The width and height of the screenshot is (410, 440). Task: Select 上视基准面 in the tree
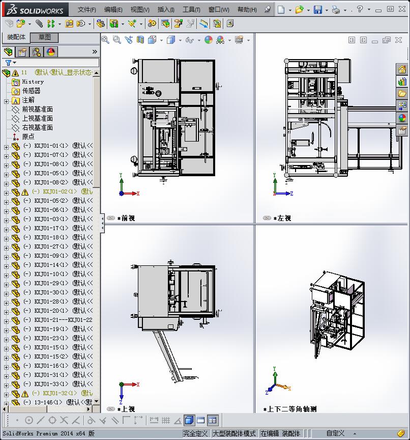[x=37, y=119]
